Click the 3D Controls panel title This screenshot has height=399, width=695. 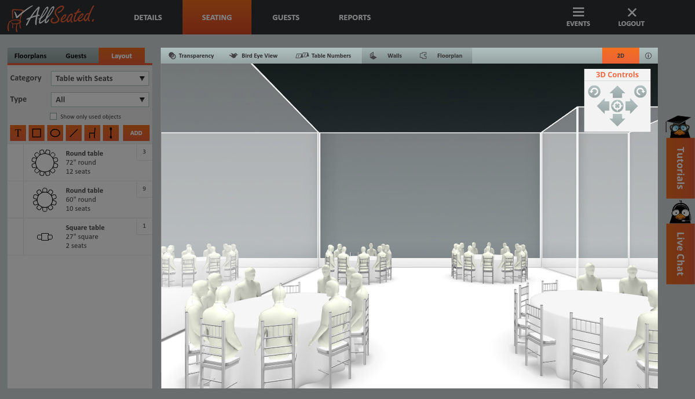(617, 75)
